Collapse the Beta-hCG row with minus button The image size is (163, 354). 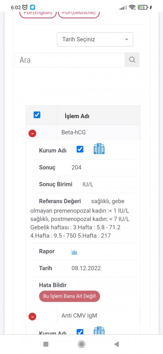[33, 133]
